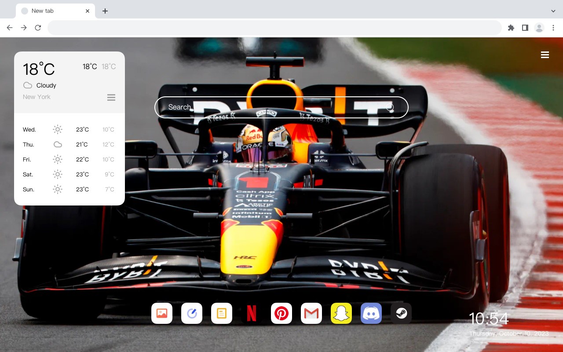Open the Chrome three-dot menu
563x352 pixels.
(553, 28)
